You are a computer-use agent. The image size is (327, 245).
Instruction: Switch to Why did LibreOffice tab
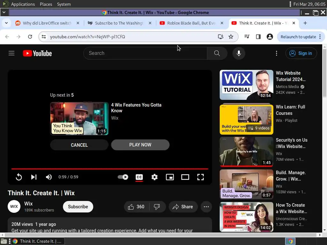tap(47, 23)
